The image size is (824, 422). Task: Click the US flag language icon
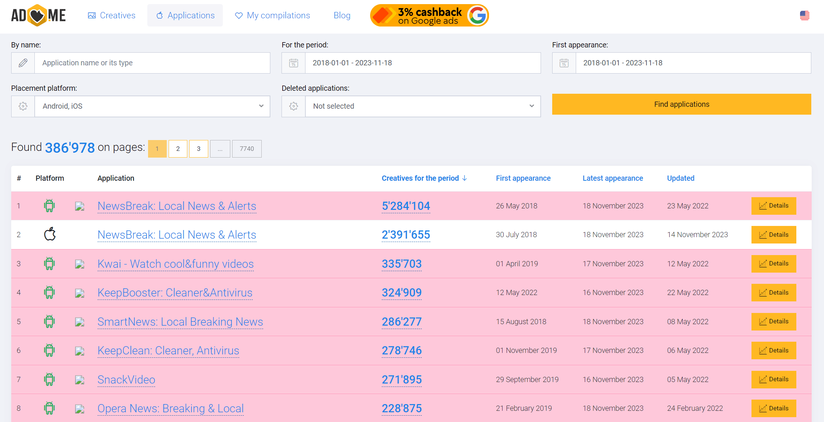(x=805, y=15)
